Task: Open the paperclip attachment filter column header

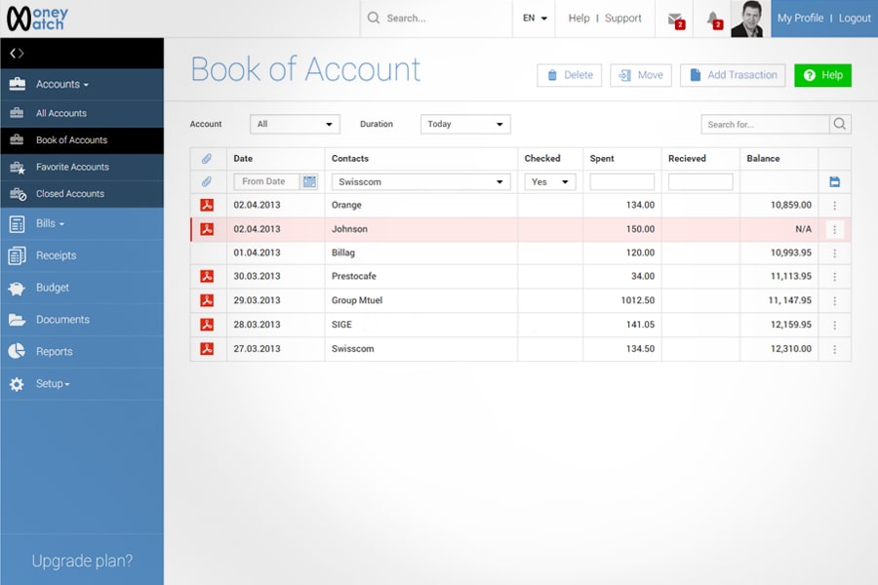Action: 207,158
